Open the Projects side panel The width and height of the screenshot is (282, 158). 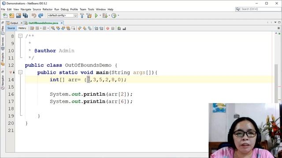tap(3, 59)
